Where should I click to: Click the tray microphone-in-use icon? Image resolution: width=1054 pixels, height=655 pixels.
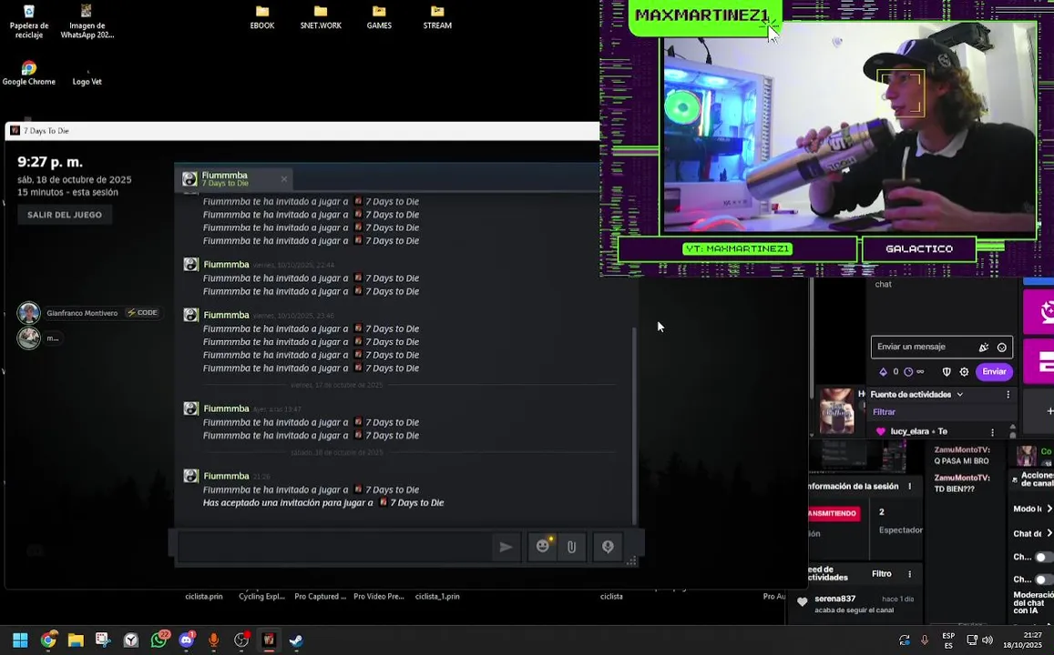click(x=925, y=640)
